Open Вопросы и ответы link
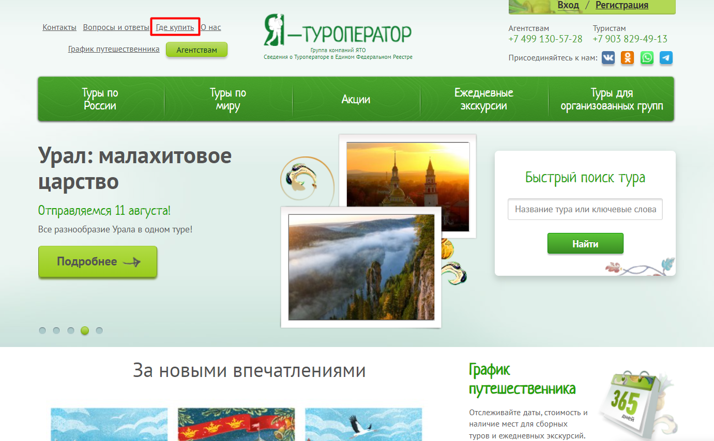This screenshot has height=441, width=714. [116, 27]
